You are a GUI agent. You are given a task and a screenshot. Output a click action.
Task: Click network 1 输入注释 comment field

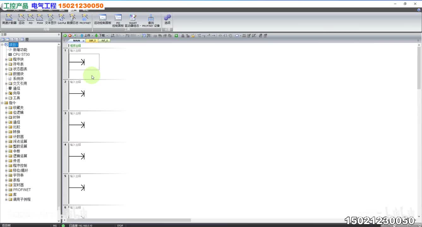coord(75,50)
